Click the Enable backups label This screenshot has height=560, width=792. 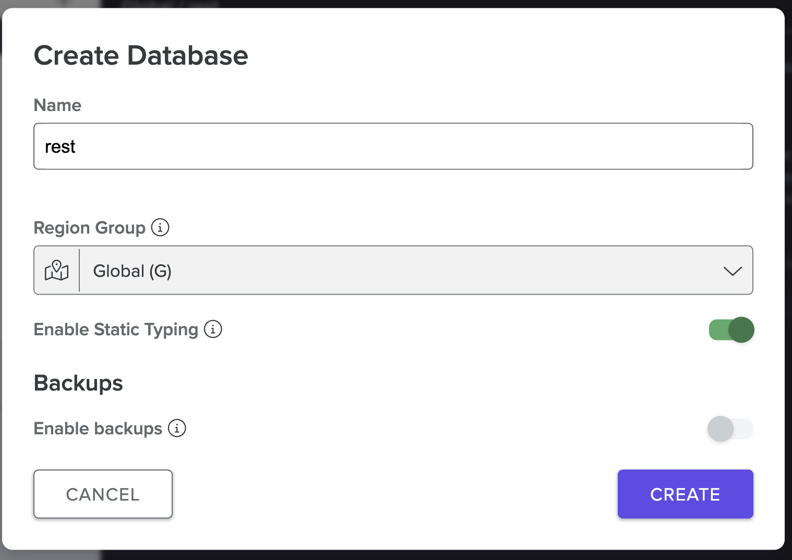pos(98,429)
